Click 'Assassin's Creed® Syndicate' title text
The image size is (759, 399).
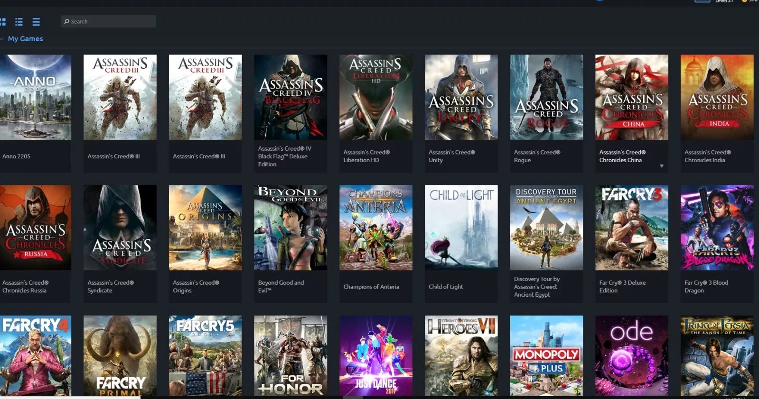point(111,287)
